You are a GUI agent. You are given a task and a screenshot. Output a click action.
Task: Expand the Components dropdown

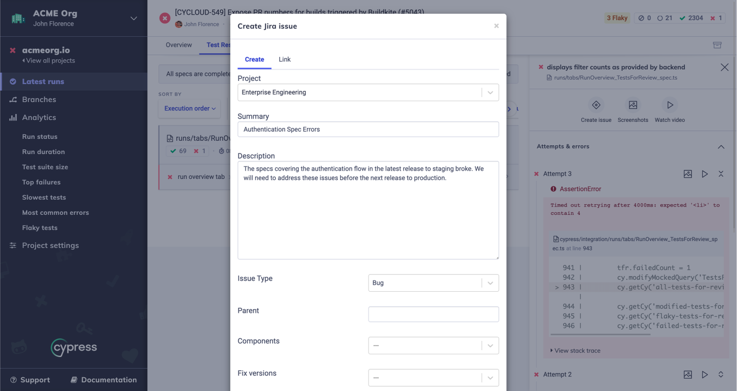[433, 345]
